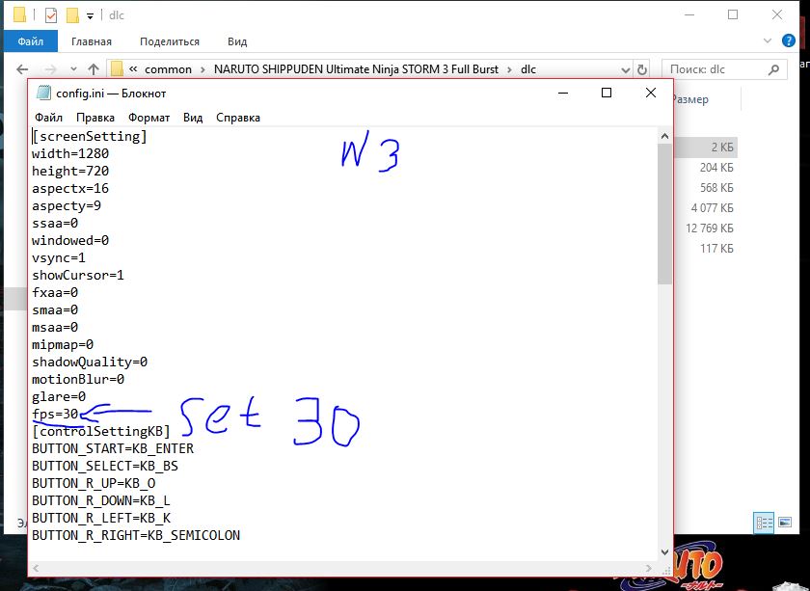Click the fps=30 line
810x591 pixels.
pyautogui.click(x=55, y=415)
